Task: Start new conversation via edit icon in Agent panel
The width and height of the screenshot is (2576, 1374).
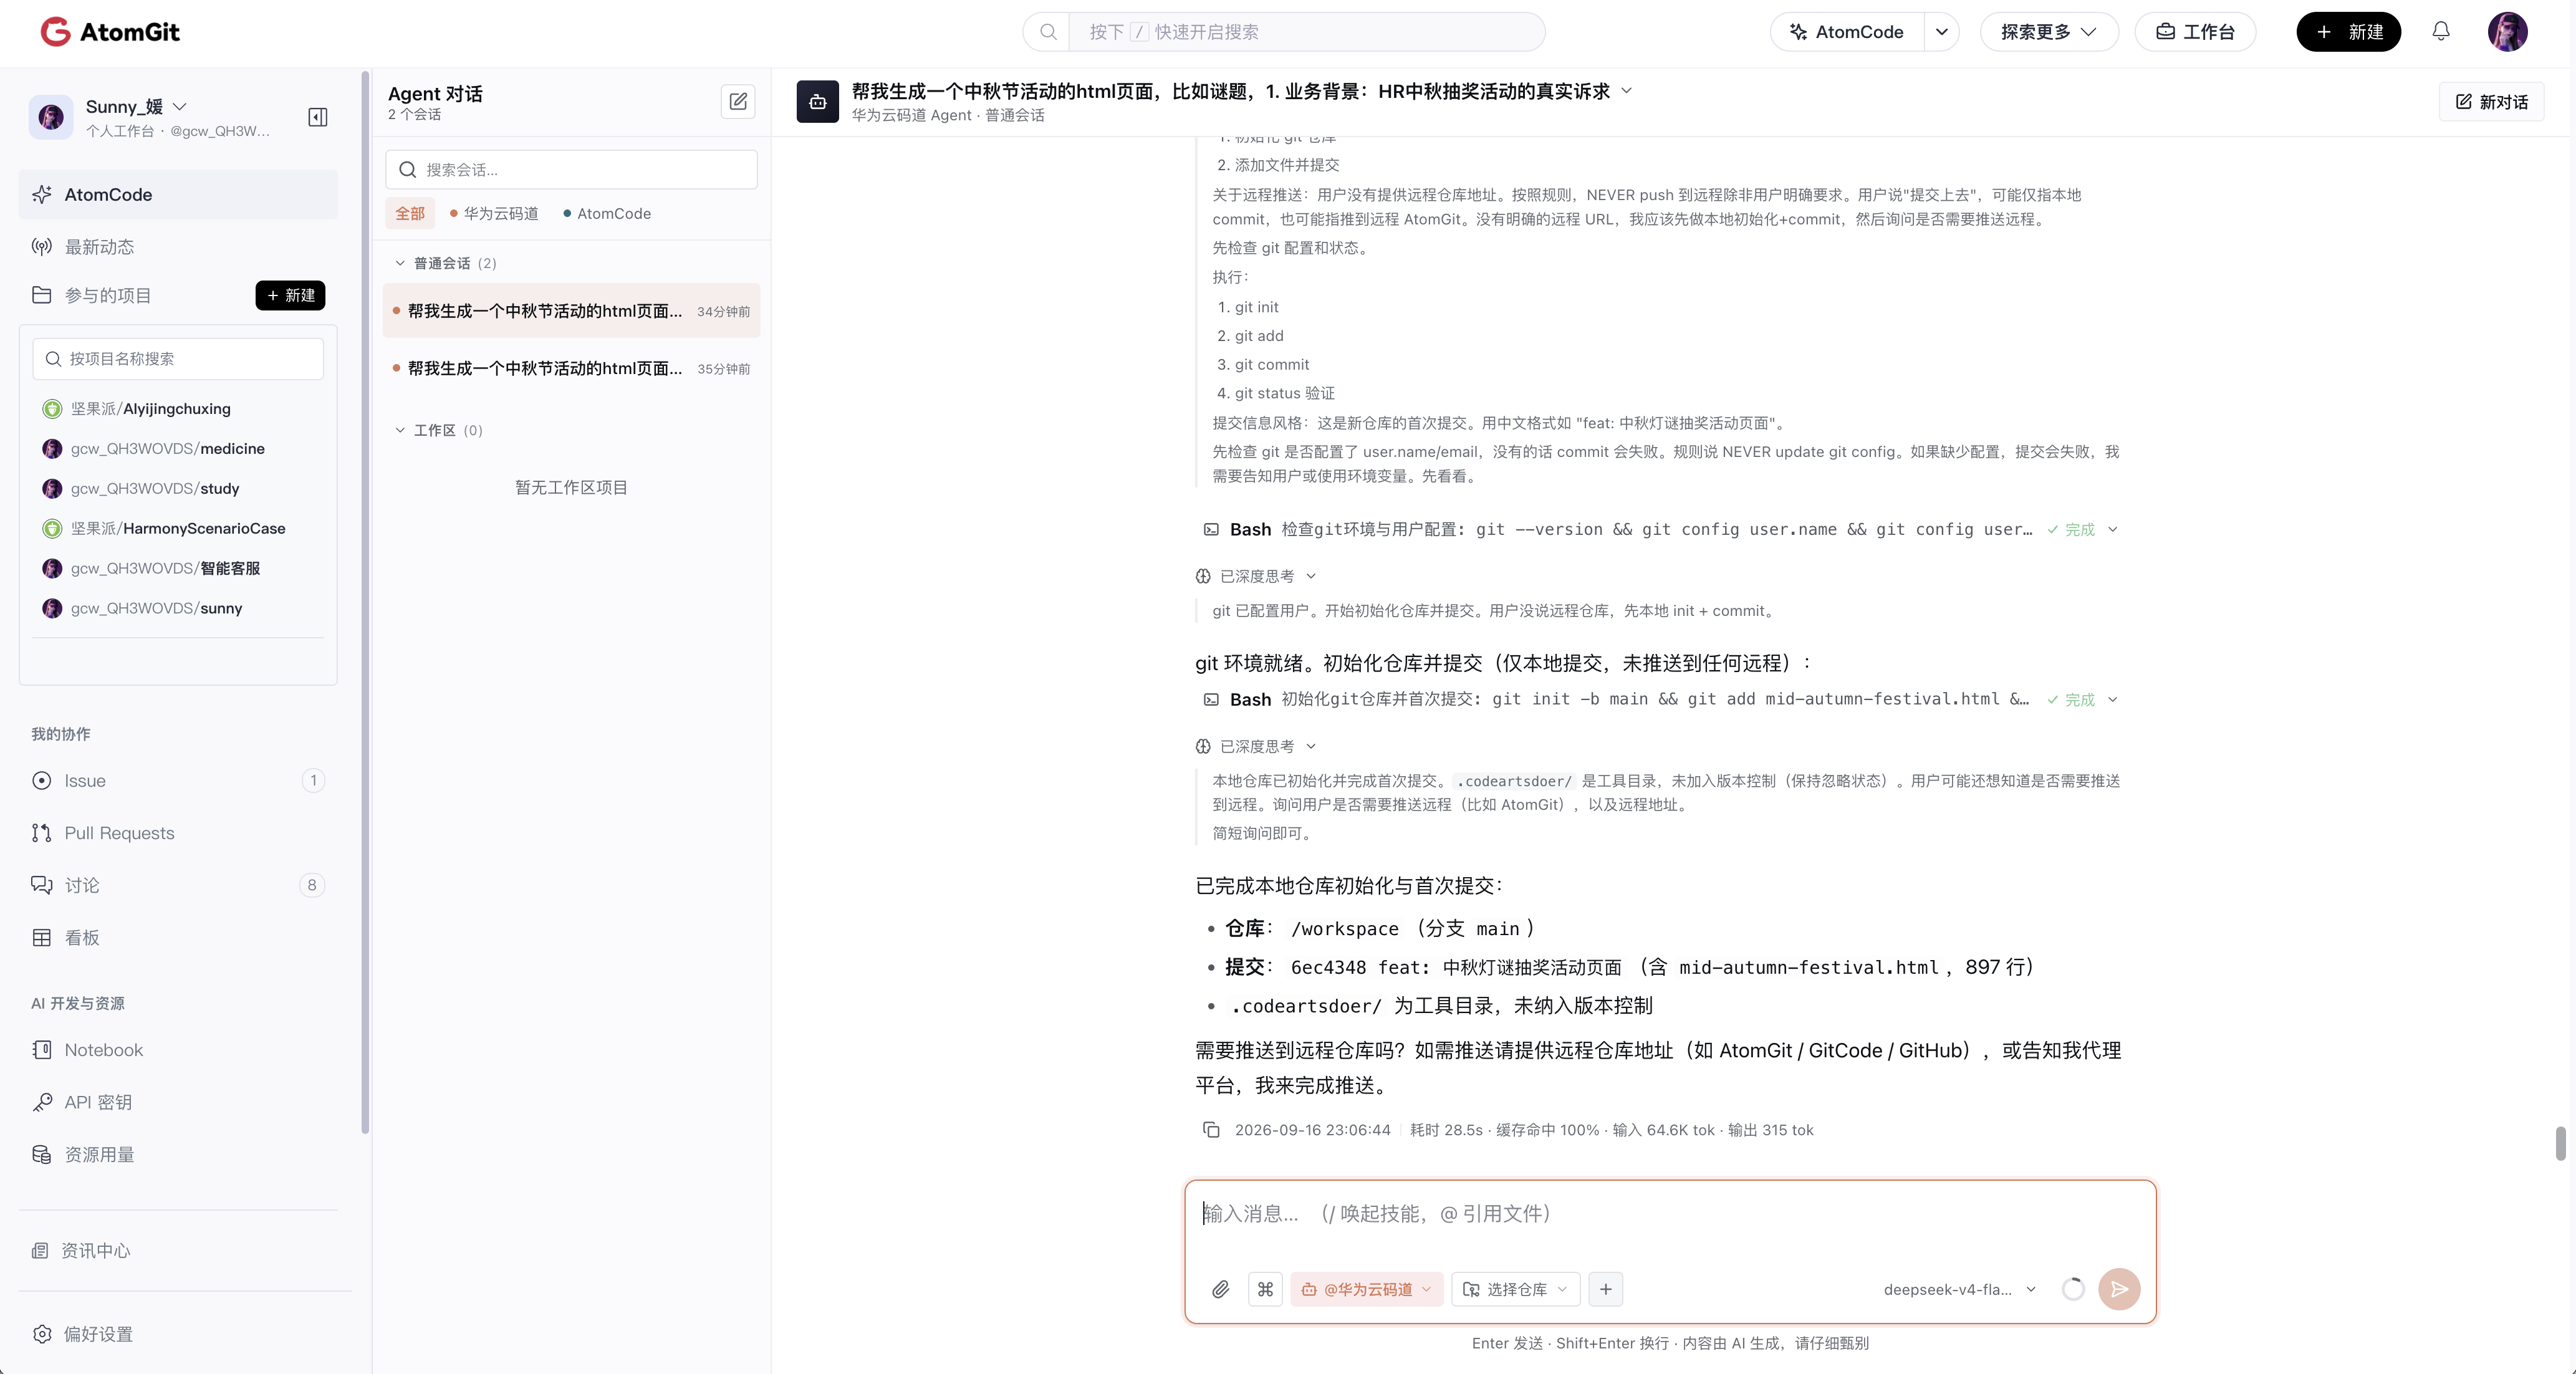Action: [738, 101]
